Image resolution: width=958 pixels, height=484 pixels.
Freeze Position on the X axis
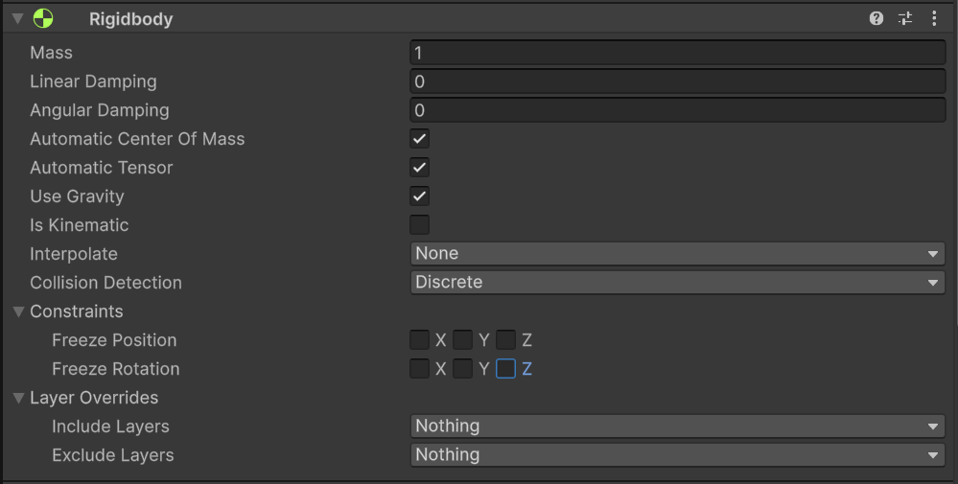pyautogui.click(x=419, y=340)
